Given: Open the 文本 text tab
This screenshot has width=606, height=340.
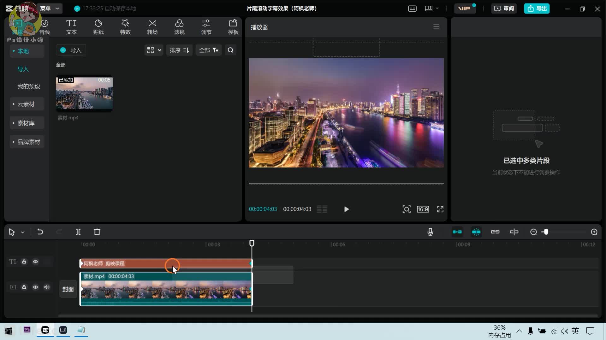Looking at the screenshot, I should 71,27.
